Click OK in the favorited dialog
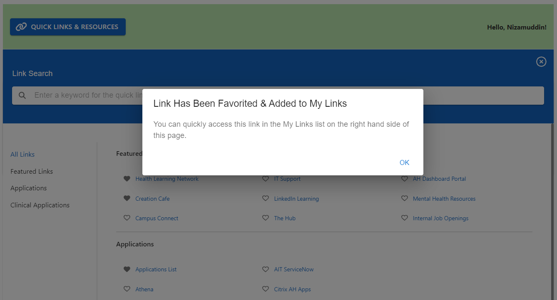 pos(404,162)
